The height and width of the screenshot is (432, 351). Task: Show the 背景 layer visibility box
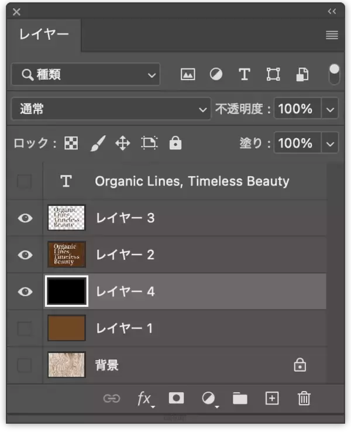24,365
